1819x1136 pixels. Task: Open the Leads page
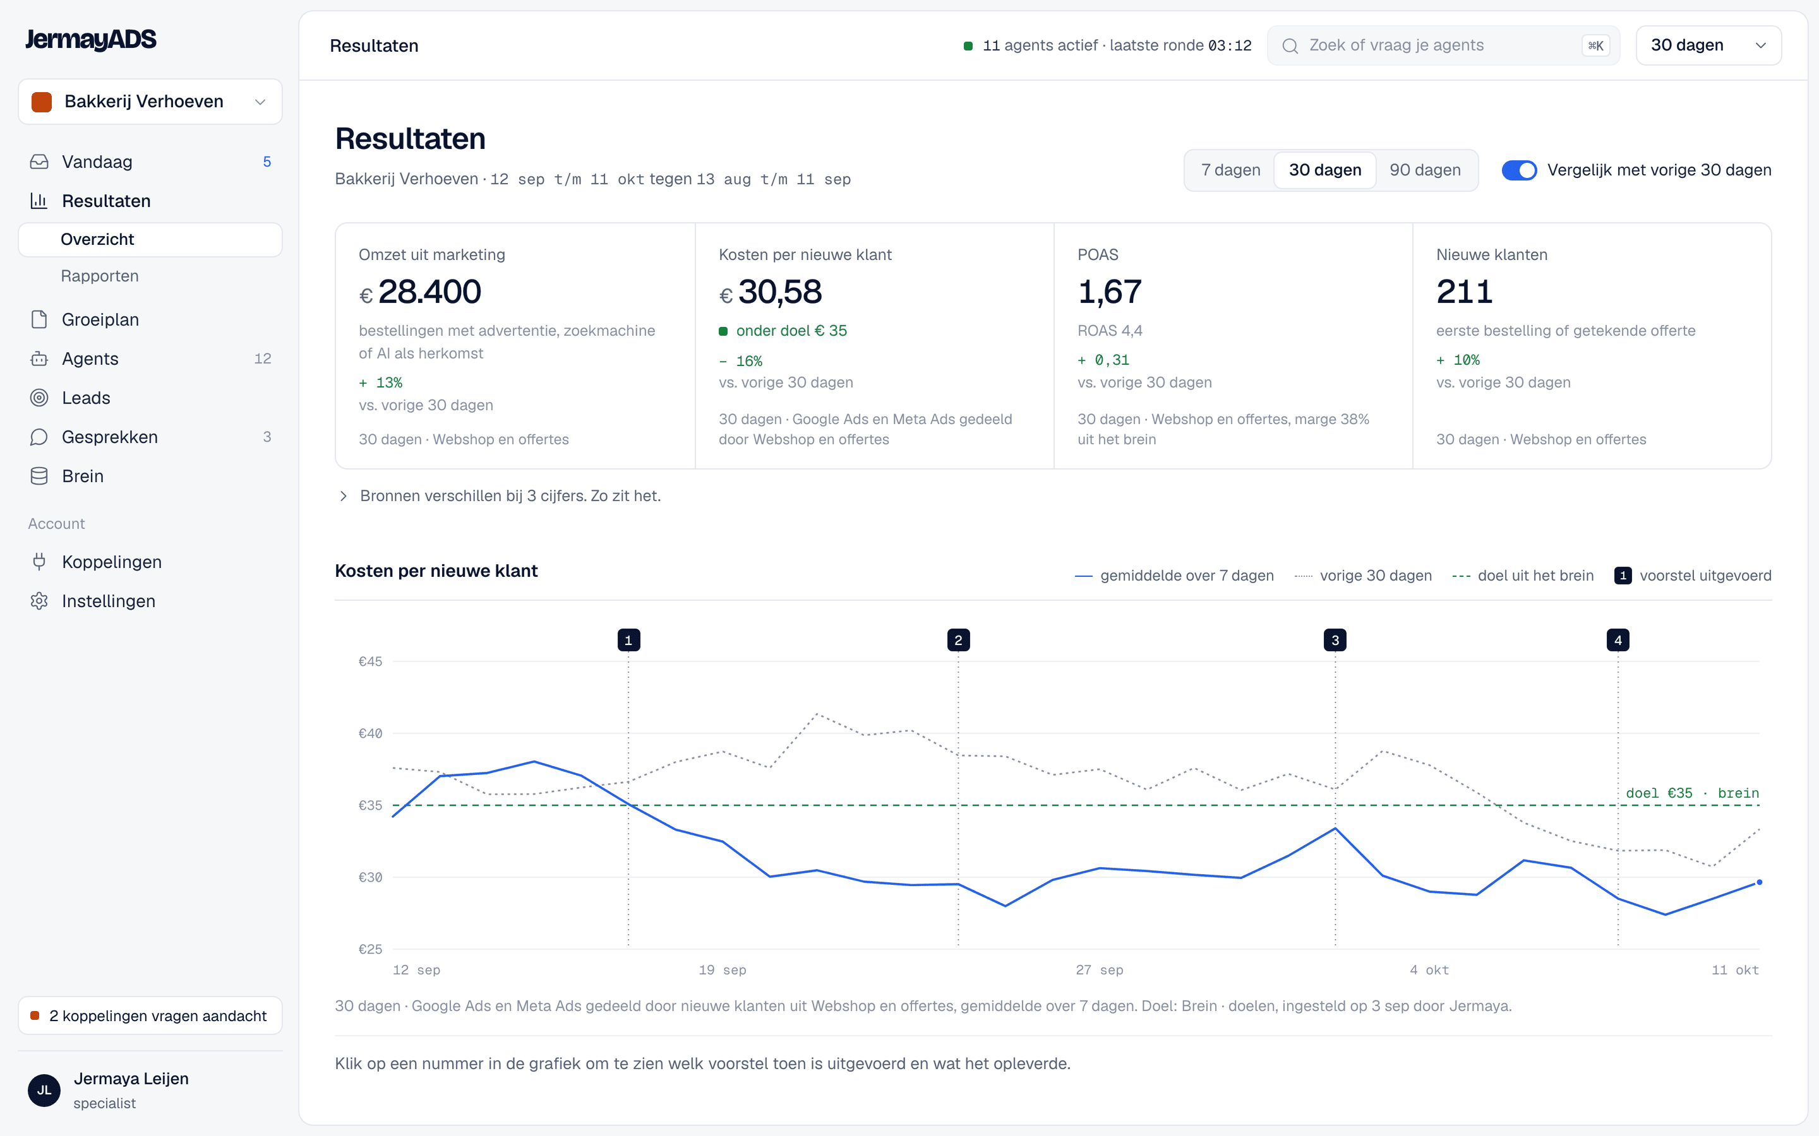[x=150, y=398]
